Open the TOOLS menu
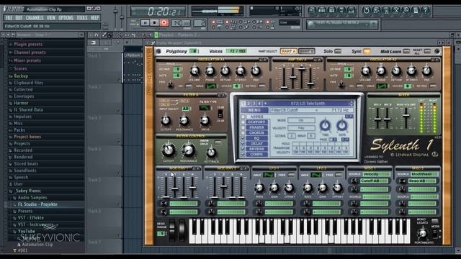Viewport: 461px width, 259px height. (82, 18)
